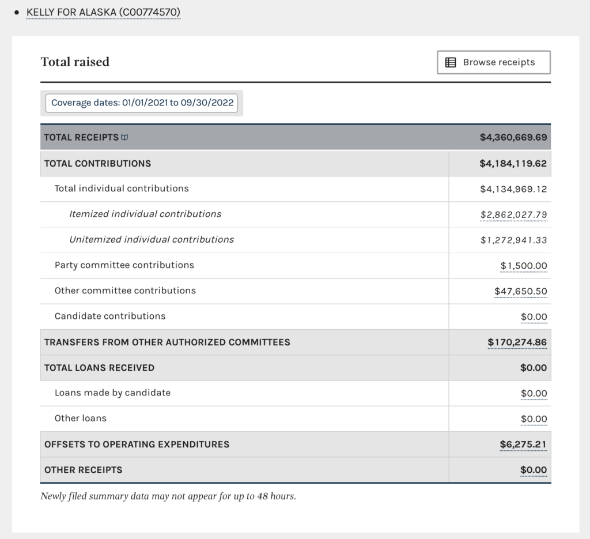Click the TRANSFERS FROM OTHER AUTHORIZED COMMITTEES label
The image size is (590, 539).
click(x=167, y=342)
